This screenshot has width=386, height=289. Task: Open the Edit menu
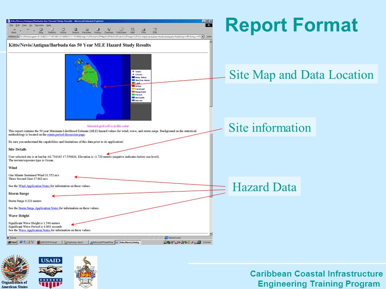click(18, 25)
